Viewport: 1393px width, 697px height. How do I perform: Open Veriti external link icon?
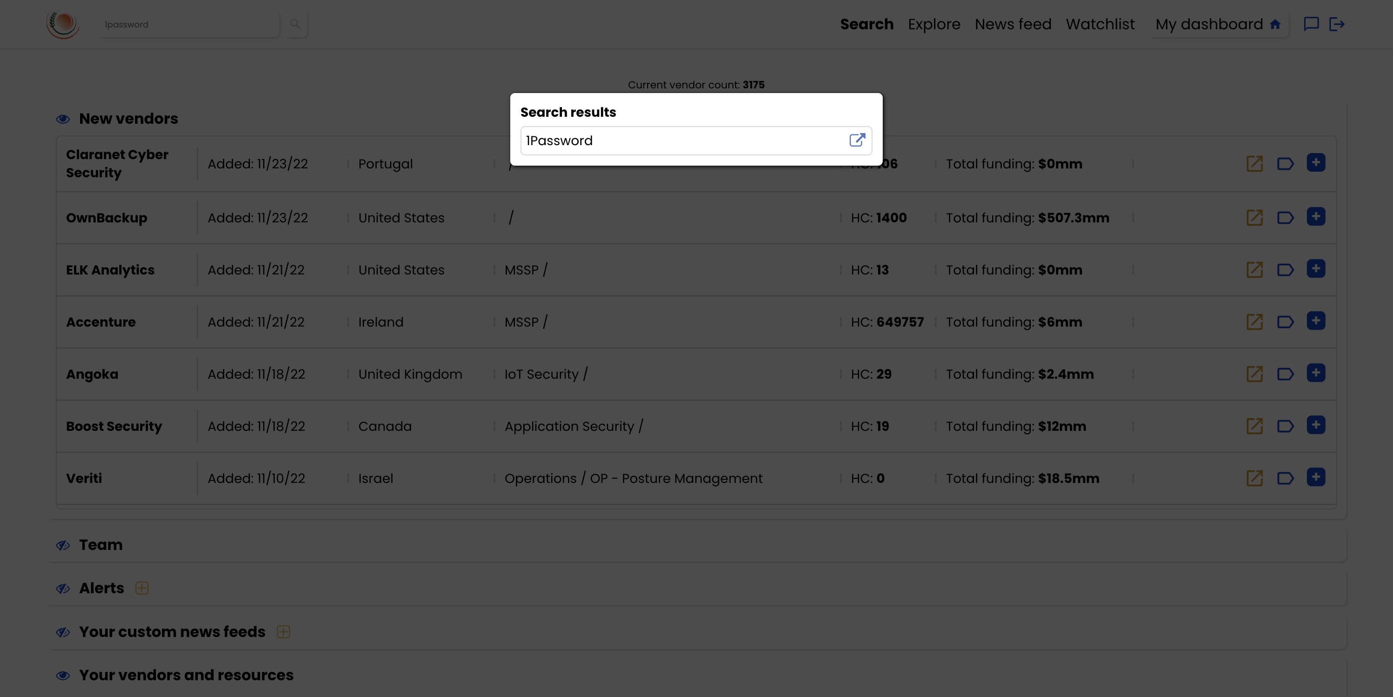(x=1254, y=478)
